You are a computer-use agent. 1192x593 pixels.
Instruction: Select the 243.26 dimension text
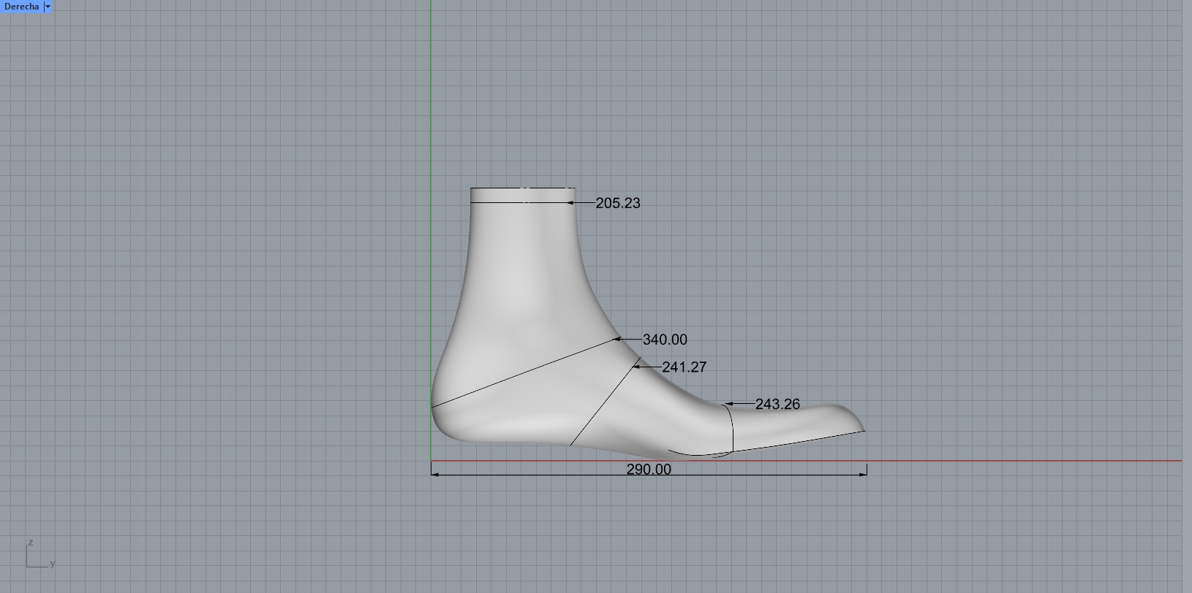pos(777,404)
